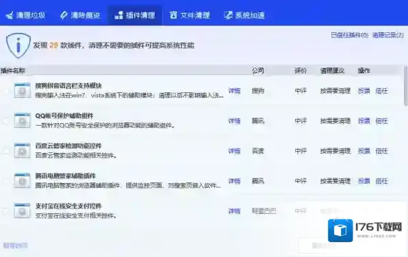Check the box for 支付宝在线安全支付控件
This screenshot has height=257, width=408.
(x=5, y=211)
